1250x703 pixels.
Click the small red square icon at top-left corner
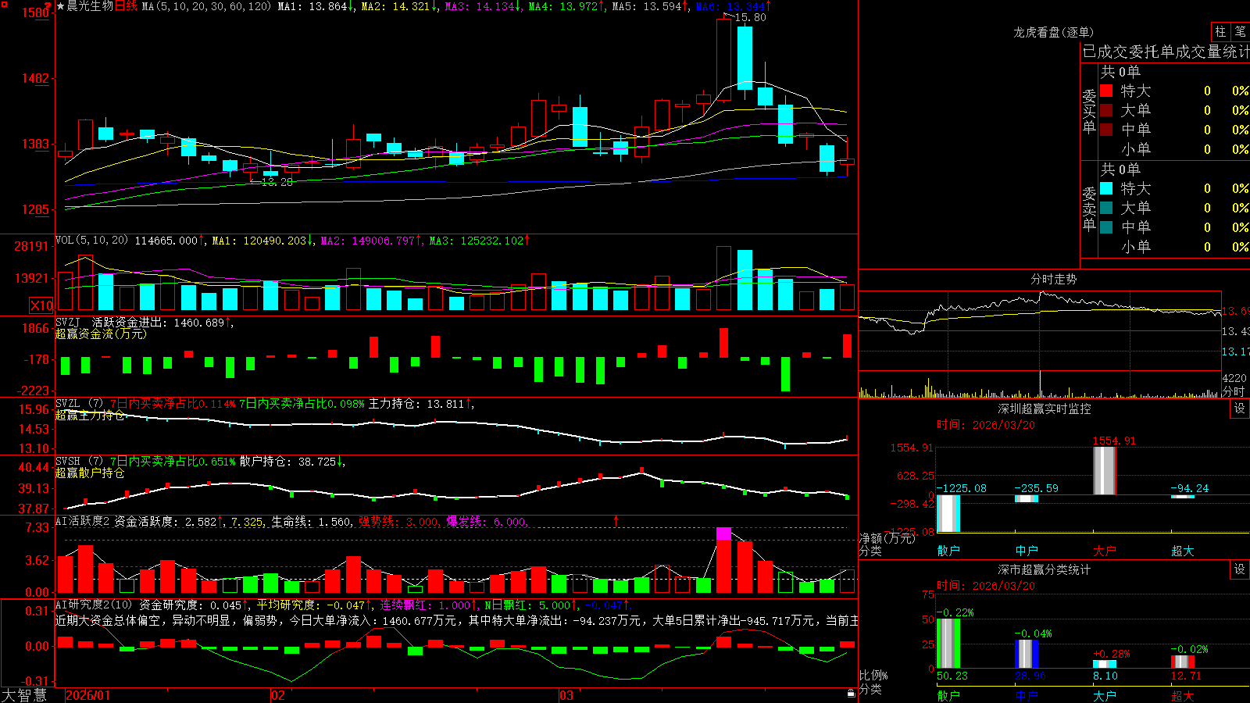coord(2,3)
